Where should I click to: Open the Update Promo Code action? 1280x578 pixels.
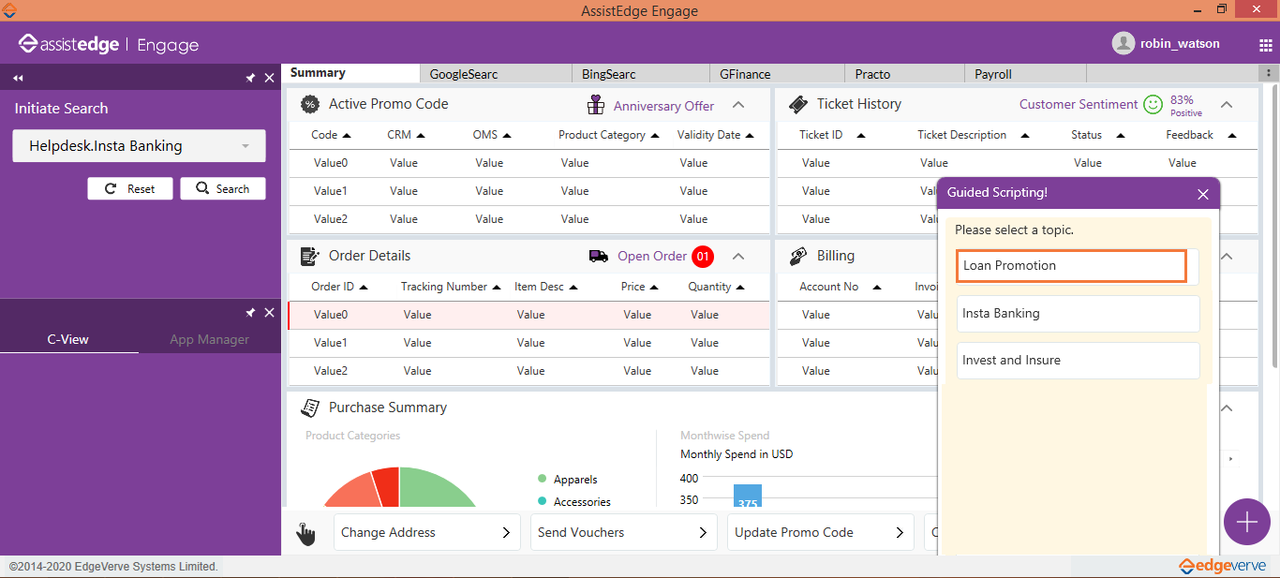click(x=821, y=532)
